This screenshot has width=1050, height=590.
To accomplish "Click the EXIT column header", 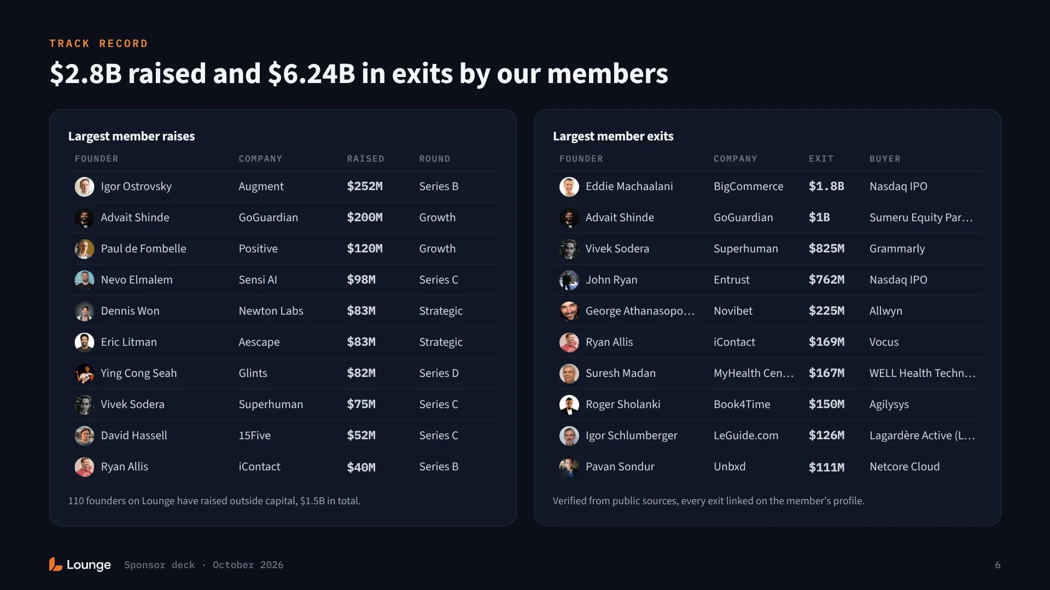I will pos(821,159).
